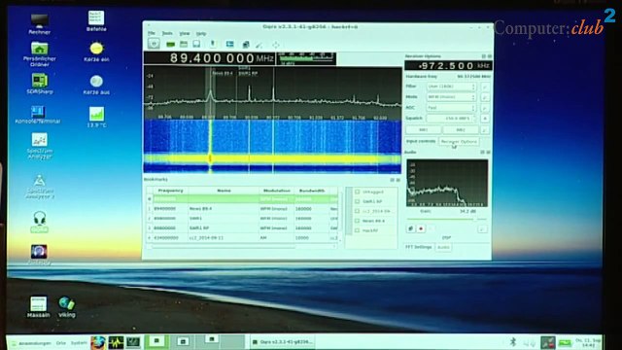The height and width of the screenshot is (350, 622).
Task: Open the I/O device configuration green card icon
Action: point(171,44)
